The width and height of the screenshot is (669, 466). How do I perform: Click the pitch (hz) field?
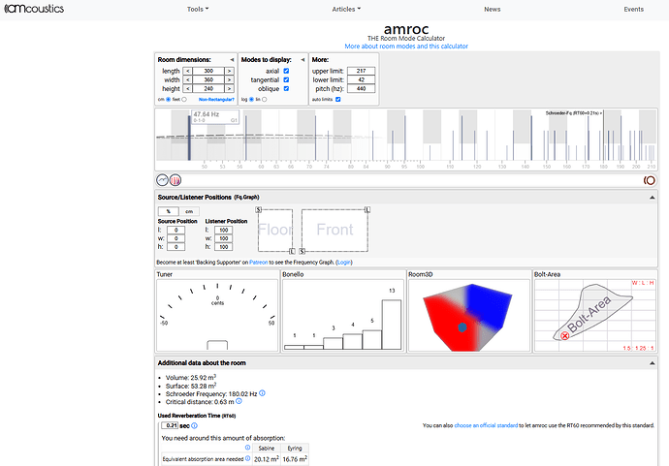[361, 89]
